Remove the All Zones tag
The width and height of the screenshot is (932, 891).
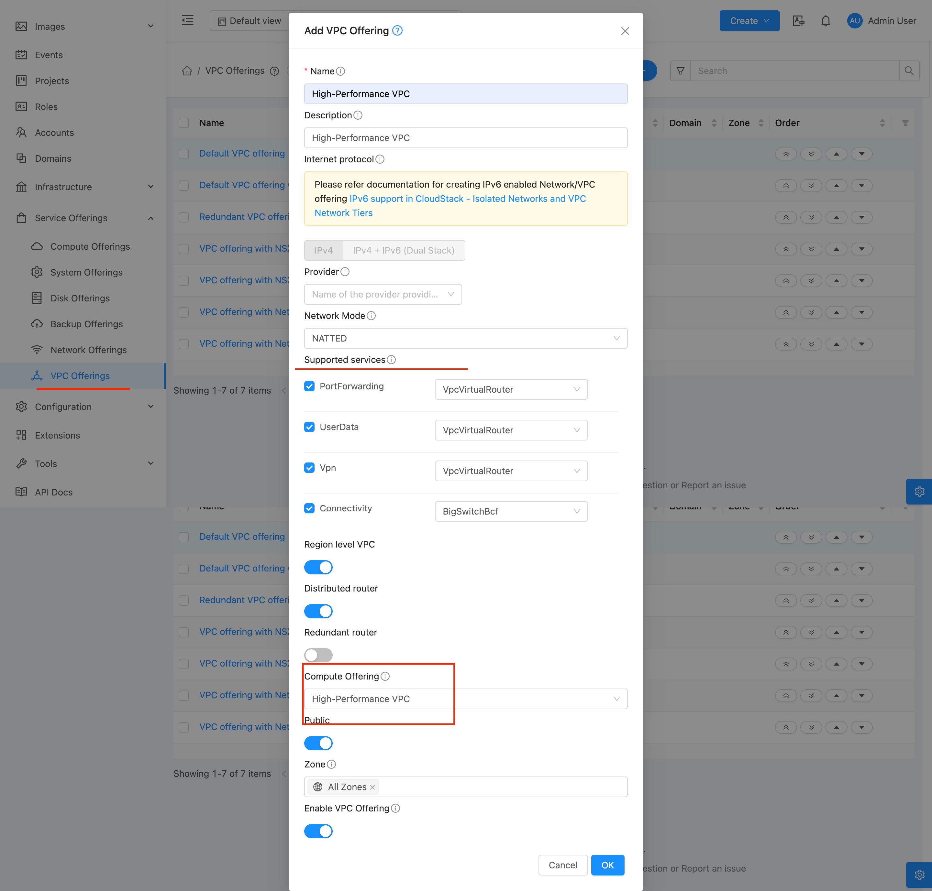(x=372, y=788)
